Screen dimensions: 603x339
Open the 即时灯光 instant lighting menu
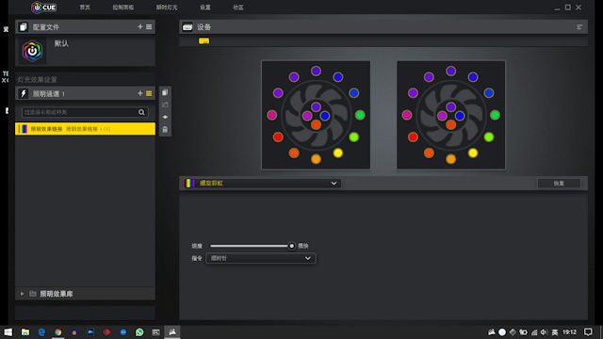point(167,8)
